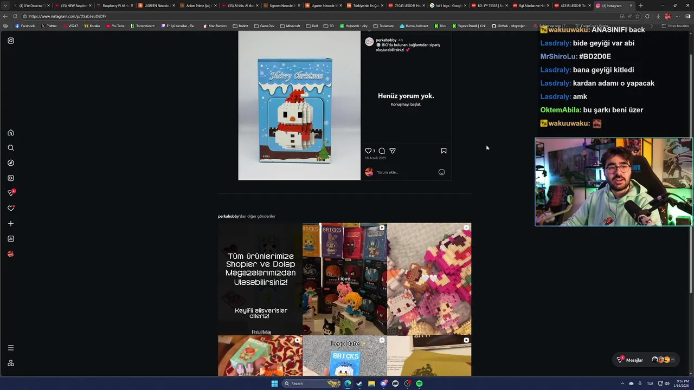Open the dashboard chart icon in sidebar

(10, 239)
